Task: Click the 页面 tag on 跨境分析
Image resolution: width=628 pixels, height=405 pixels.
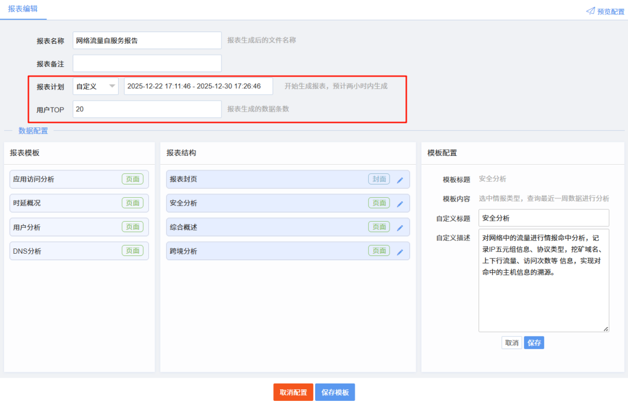Action: pyautogui.click(x=379, y=251)
